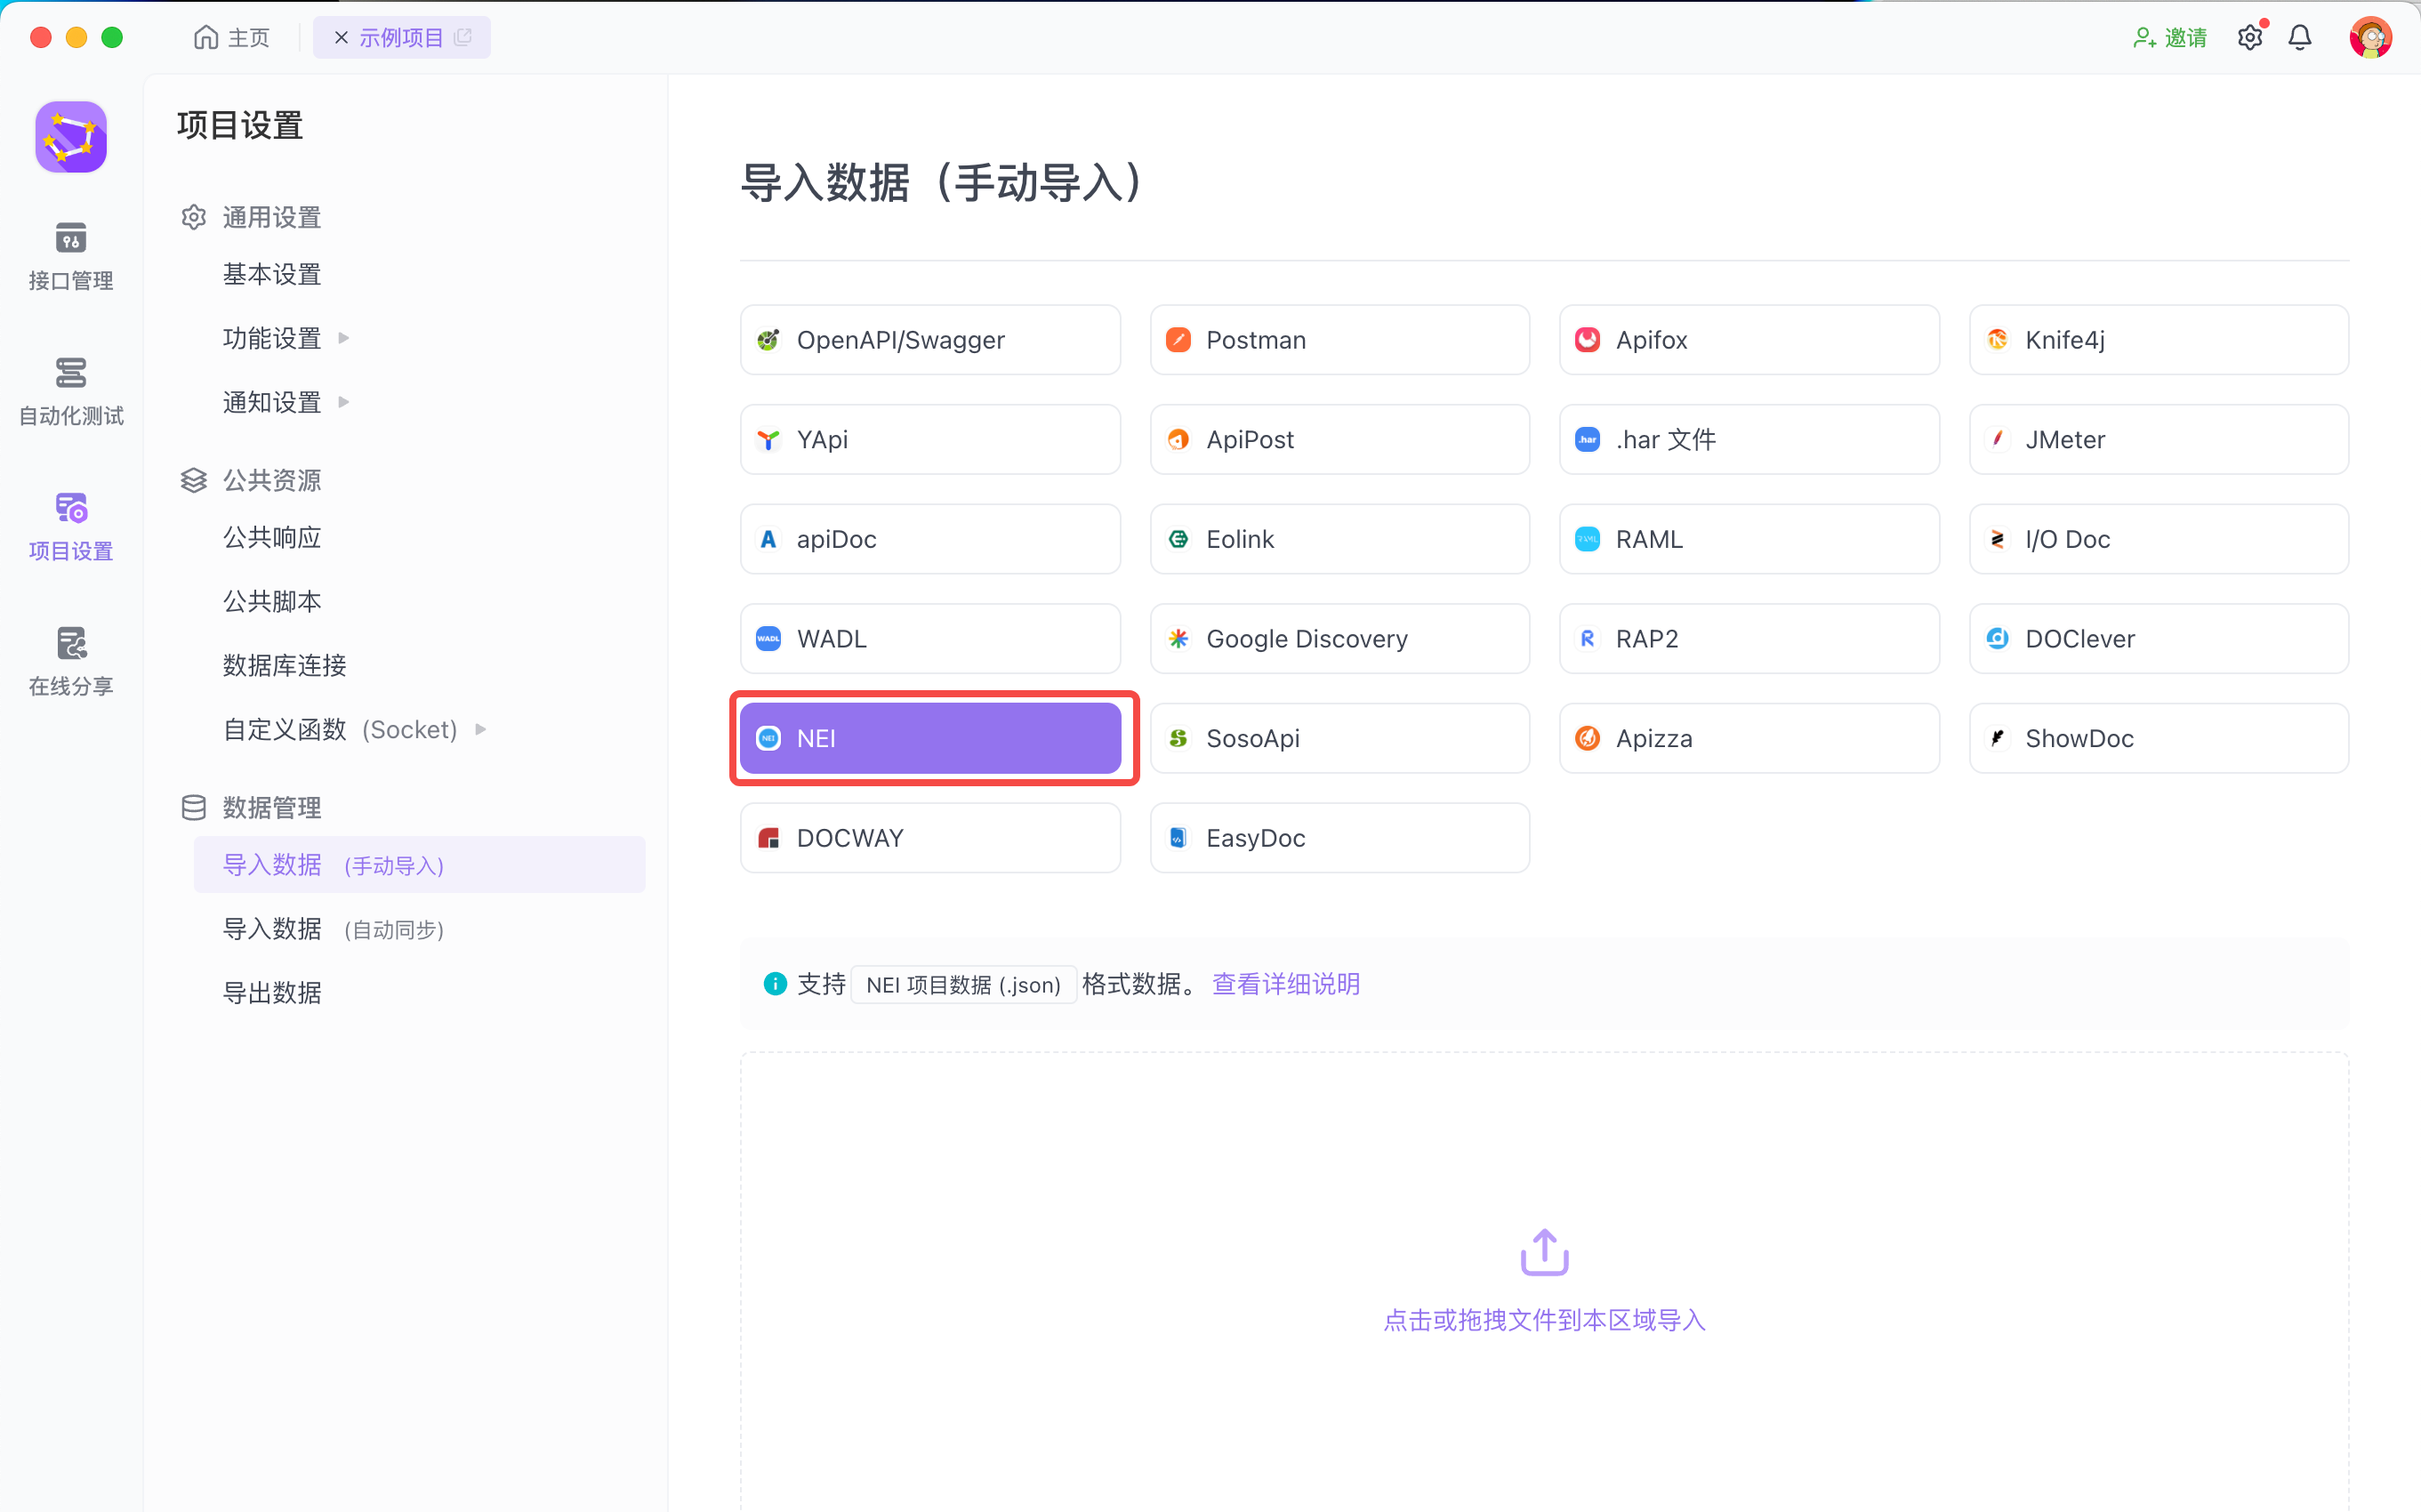This screenshot has height=1512, width=2421.
Task: Open the notifications bell
Action: (x=2301, y=37)
